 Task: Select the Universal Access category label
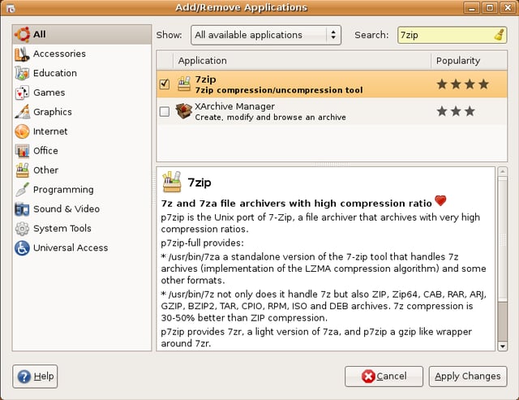pos(71,247)
